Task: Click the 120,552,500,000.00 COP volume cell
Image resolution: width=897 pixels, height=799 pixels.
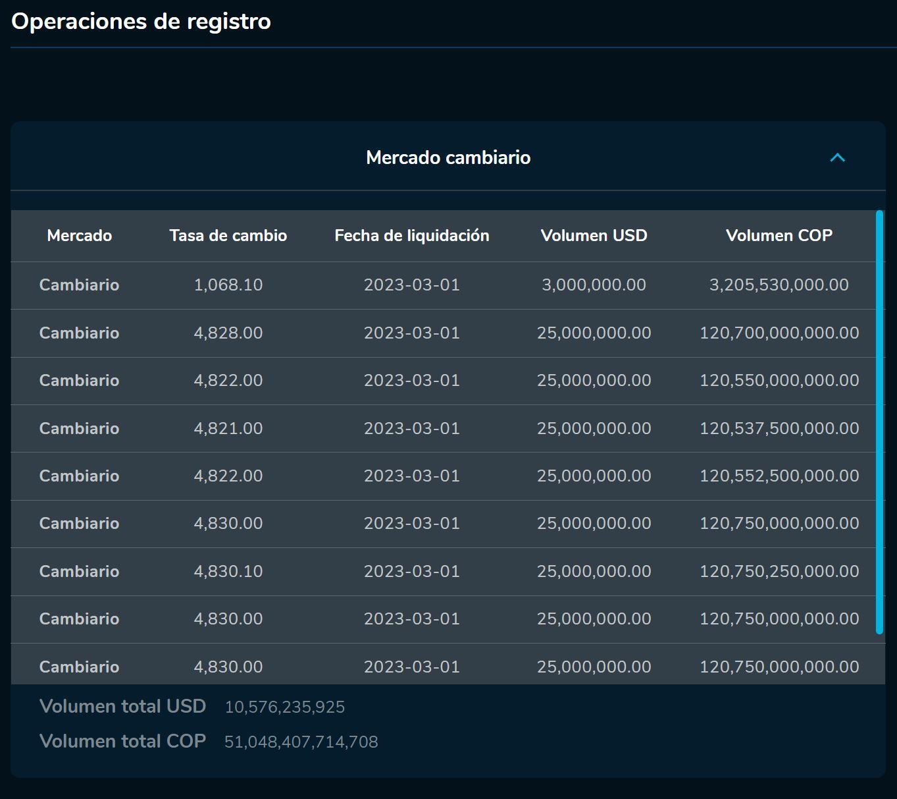Action: (x=779, y=476)
